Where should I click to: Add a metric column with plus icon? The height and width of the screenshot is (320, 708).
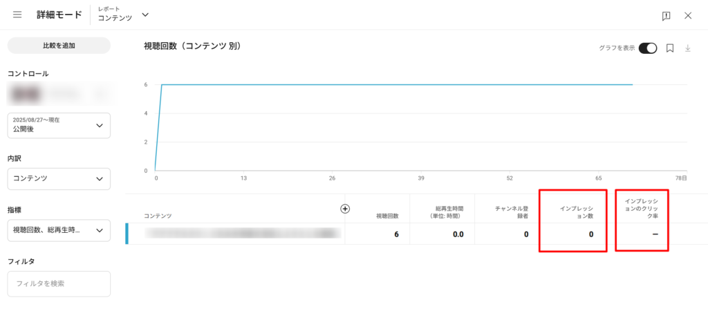[x=346, y=209]
